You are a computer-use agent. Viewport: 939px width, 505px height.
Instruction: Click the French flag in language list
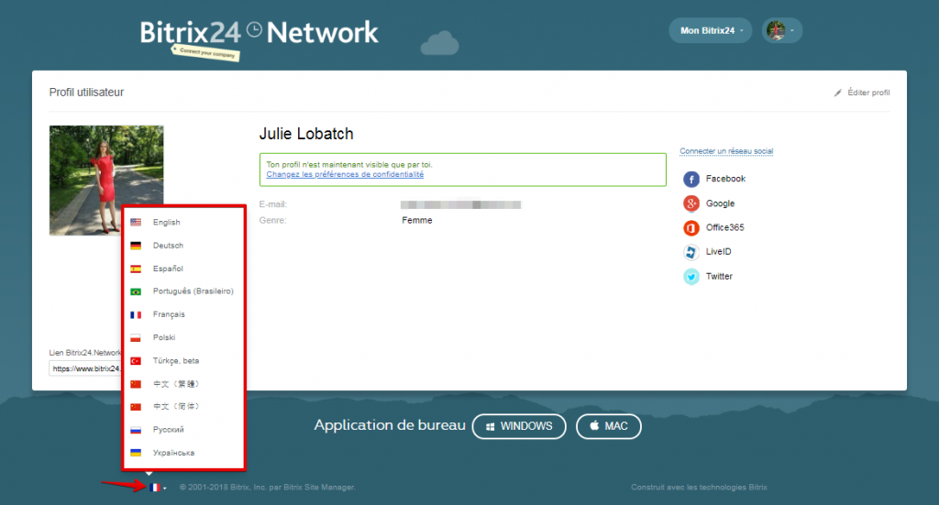click(136, 314)
